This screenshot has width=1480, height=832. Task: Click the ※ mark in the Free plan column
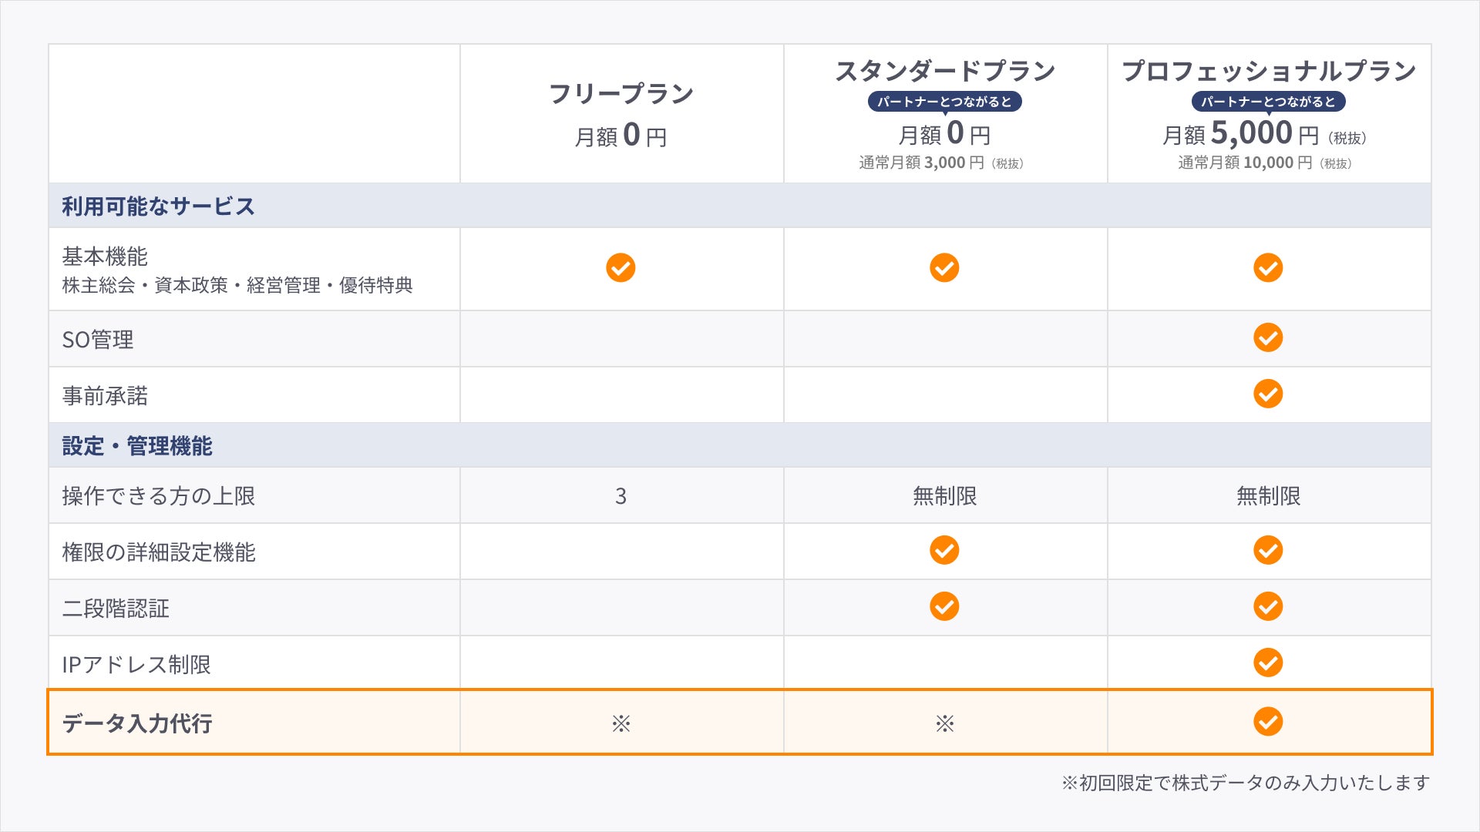[621, 723]
